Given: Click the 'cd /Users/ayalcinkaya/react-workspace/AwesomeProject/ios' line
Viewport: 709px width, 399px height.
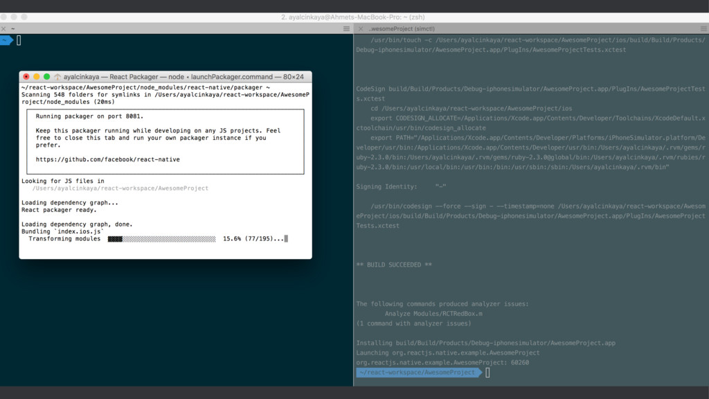Looking at the screenshot, I should click(471, 109).
